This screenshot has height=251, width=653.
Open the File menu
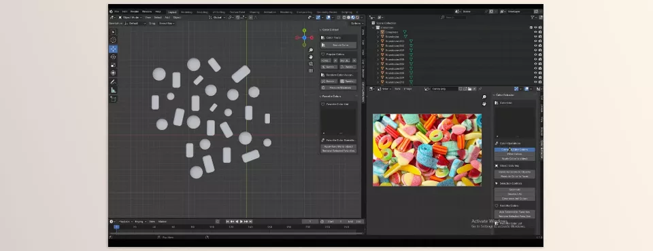coord(116,12)
